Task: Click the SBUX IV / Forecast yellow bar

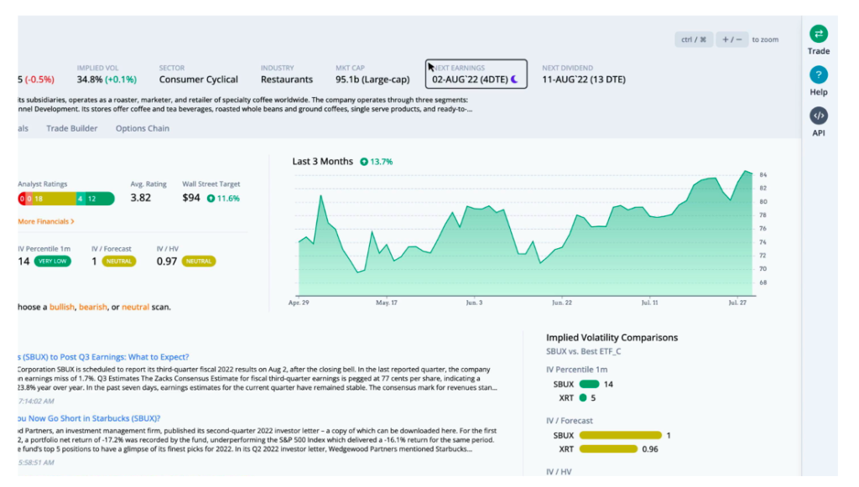Action: (x=620, y=436)
